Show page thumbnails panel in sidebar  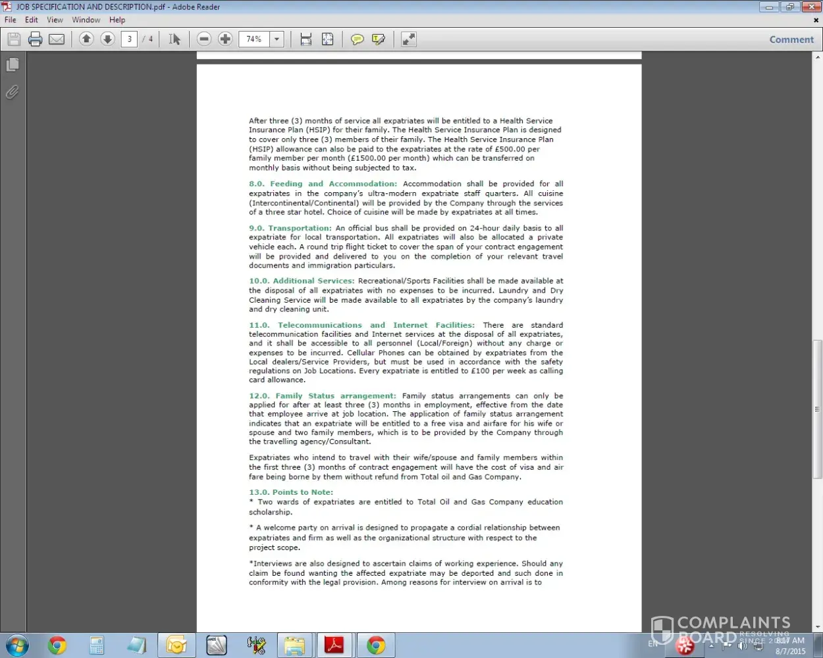[13, 64]
